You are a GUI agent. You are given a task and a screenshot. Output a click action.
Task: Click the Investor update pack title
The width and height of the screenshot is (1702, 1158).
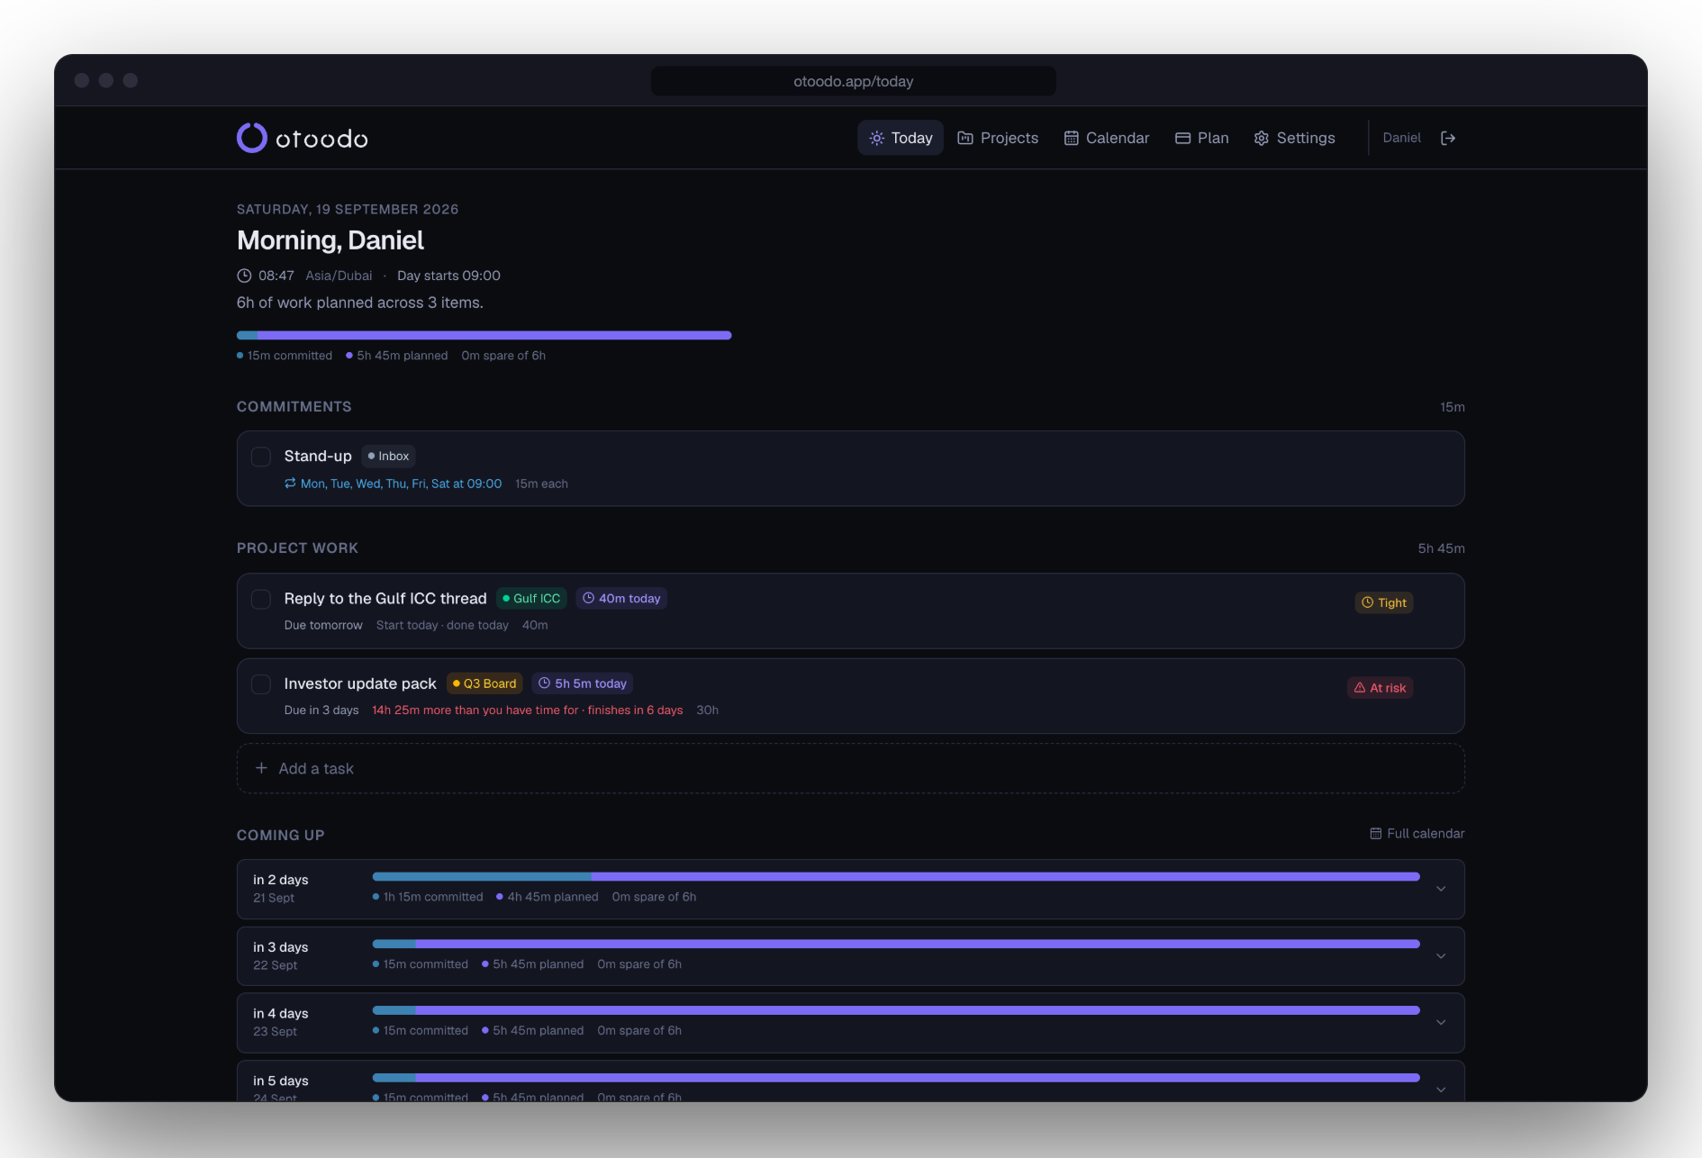tap(360, 683)
